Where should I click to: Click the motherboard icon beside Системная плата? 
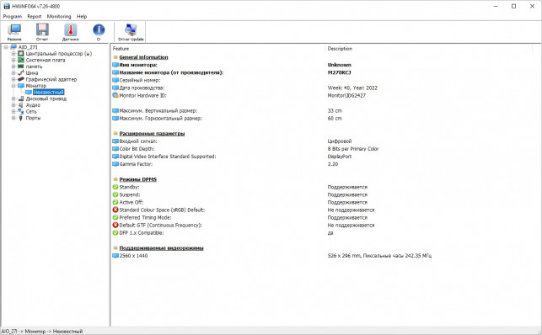click(x=21, y=60)
